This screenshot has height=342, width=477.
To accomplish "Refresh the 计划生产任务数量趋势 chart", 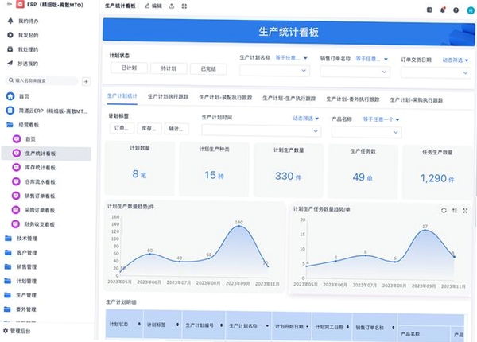I will pos(444,210).
